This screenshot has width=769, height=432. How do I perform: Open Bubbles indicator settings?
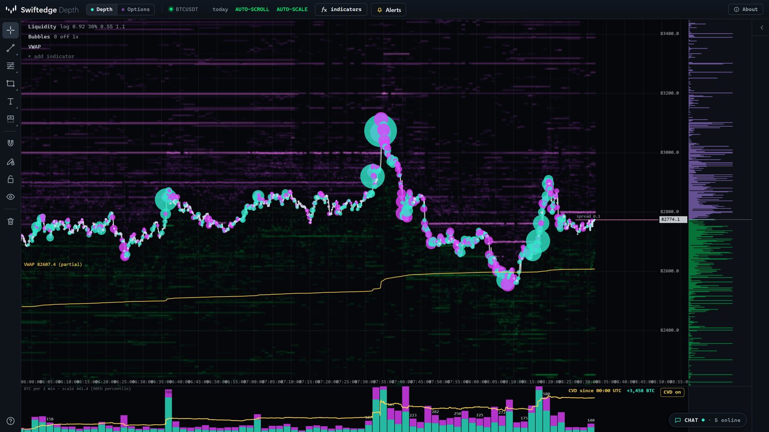tap(39, 37)
